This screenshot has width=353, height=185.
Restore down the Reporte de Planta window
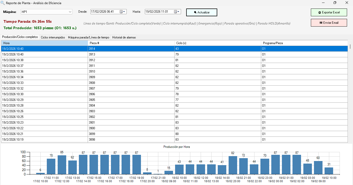coord(335,3)
